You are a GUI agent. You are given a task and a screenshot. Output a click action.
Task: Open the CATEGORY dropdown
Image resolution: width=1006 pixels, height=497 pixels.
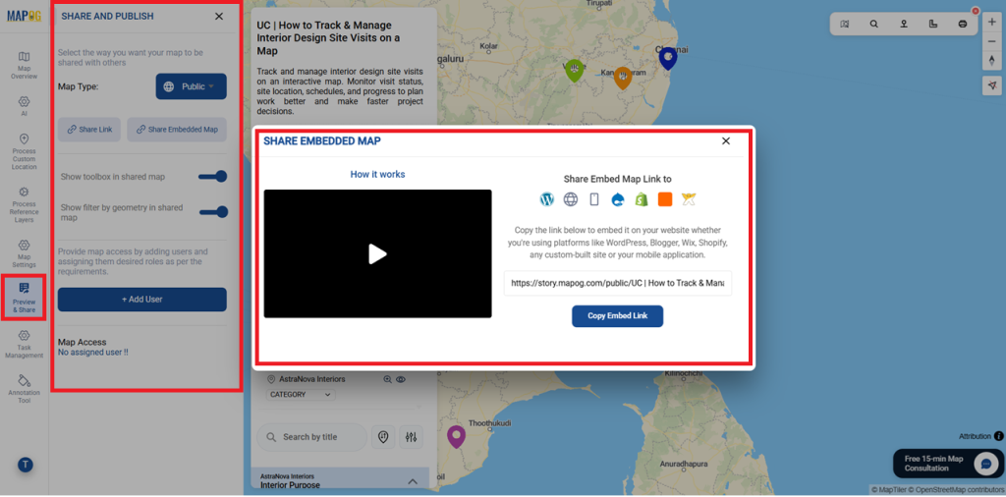[301, 395]
